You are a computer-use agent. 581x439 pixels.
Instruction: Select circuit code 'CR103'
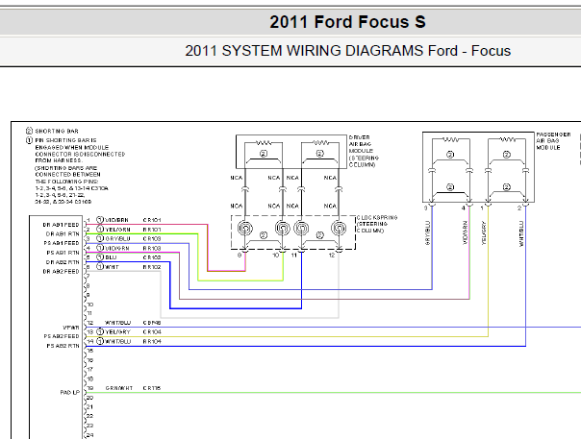(x=152, y=239)
